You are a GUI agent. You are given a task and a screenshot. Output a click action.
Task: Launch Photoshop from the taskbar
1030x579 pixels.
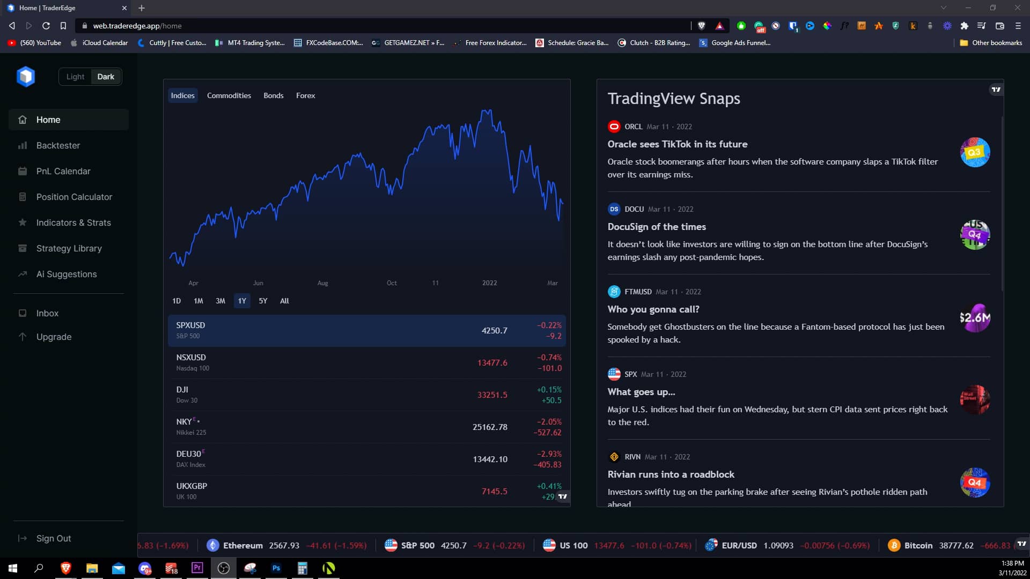(x=276, y=568)
